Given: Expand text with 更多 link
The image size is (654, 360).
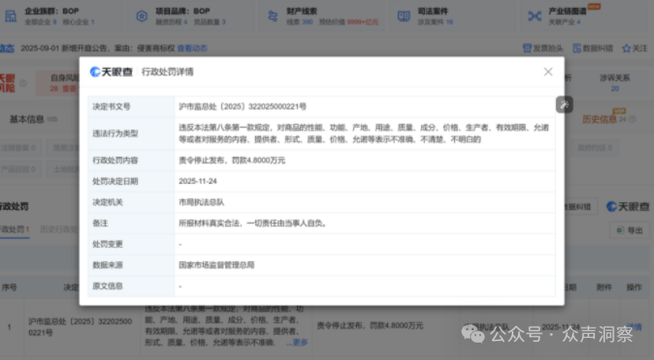Looking at the screenshot, I should [300, 342].
